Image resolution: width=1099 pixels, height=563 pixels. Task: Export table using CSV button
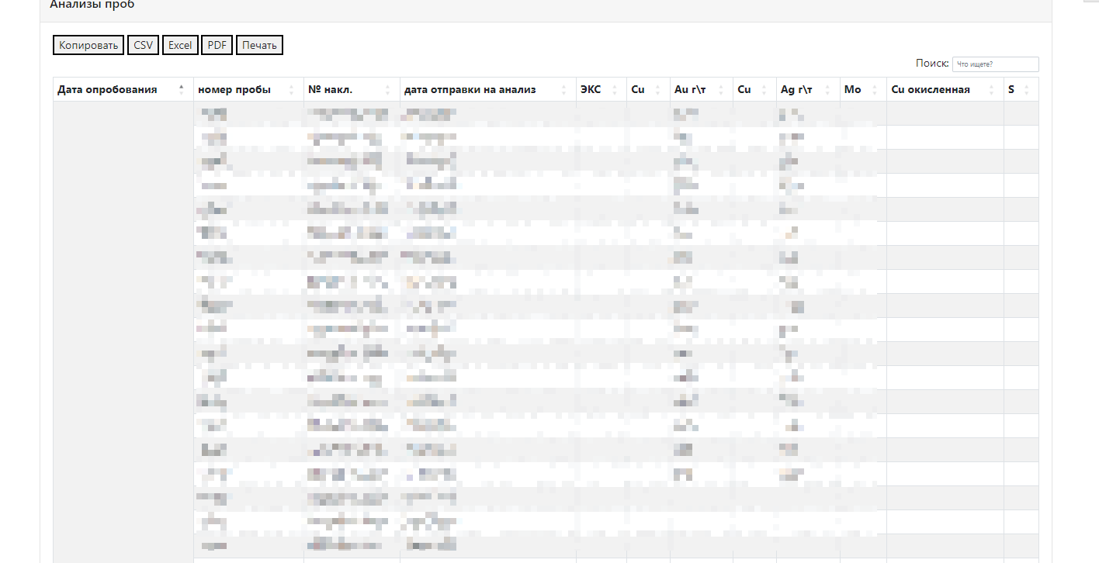pyautogui.click(x=143, y=45)
